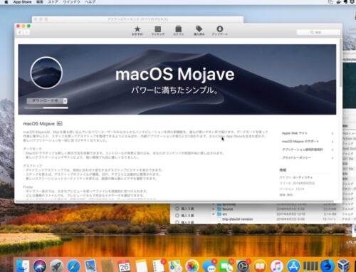Click the App Store icon in Dock

tap(294, 266)
